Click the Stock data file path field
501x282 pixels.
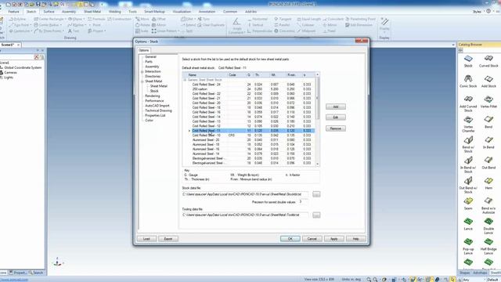[x=245, y=194]
